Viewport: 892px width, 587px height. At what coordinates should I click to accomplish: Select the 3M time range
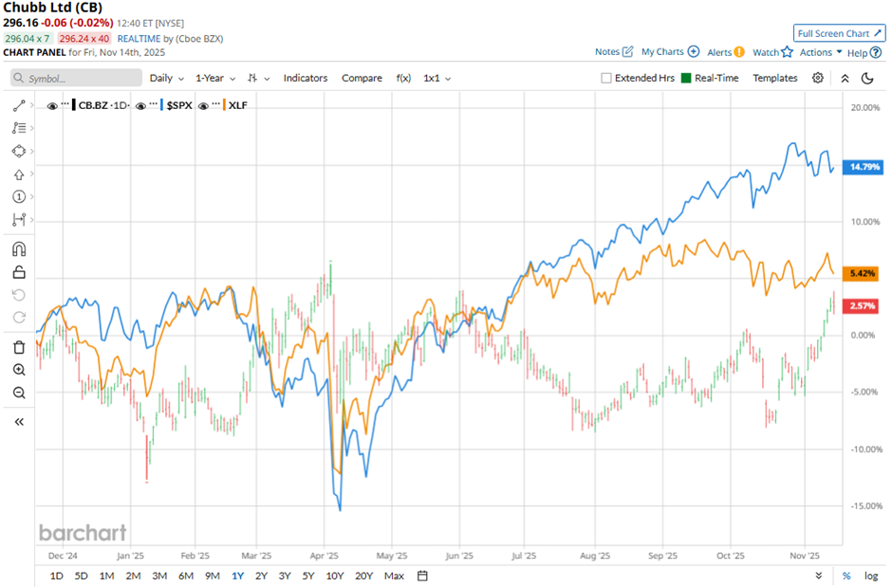tap(159, 576)
